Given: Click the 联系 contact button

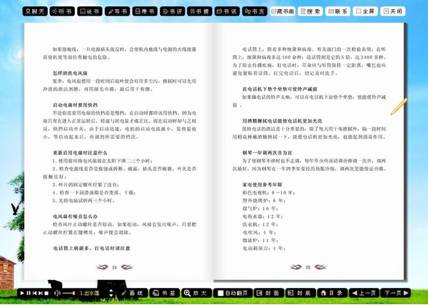Looking at the screenshot, I should 338,11.
